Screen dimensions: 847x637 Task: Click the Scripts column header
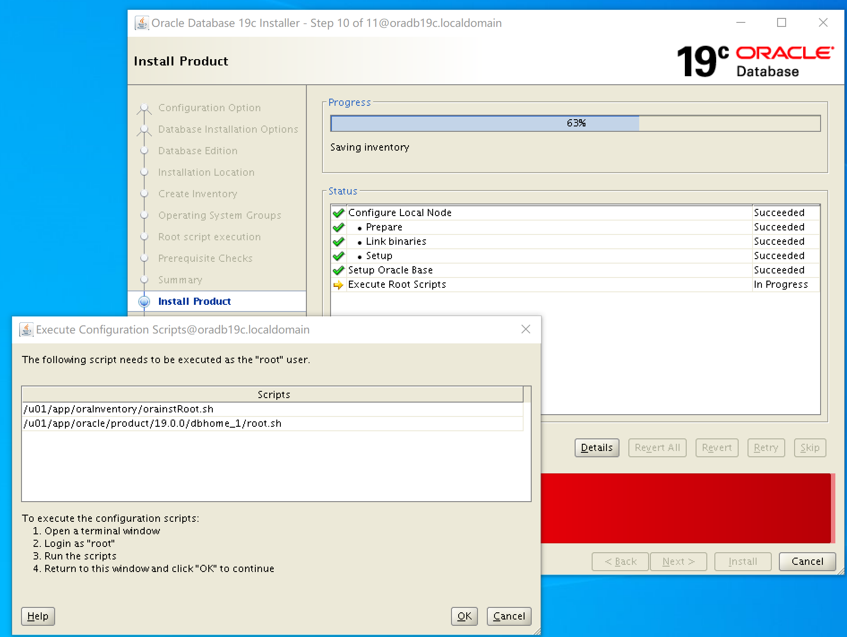pyautogui.click(x=273, y=394)
